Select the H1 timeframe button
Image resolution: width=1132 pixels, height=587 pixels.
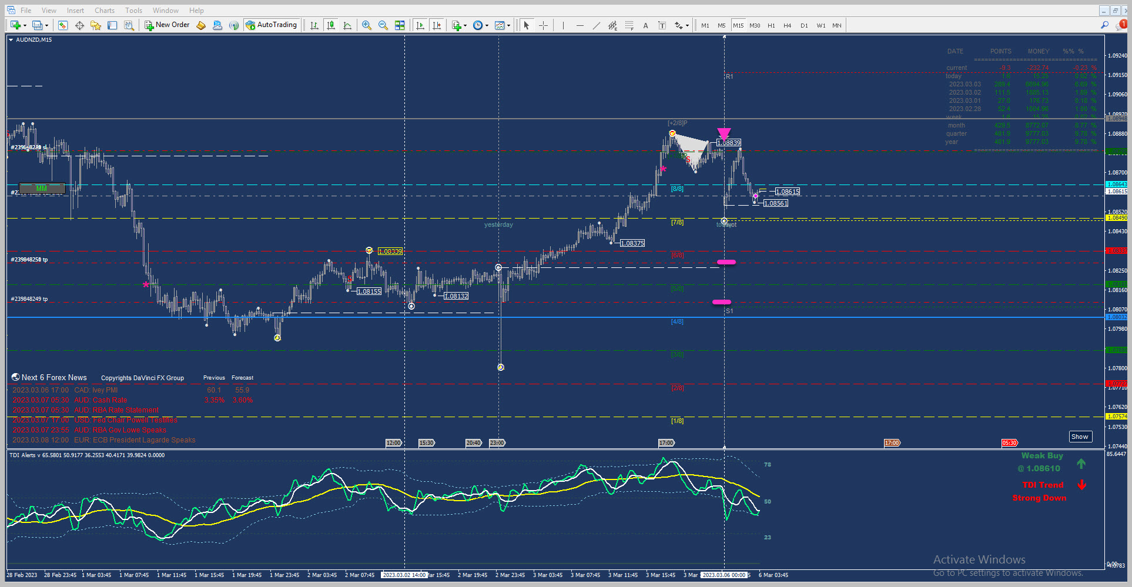click(771, 25)
